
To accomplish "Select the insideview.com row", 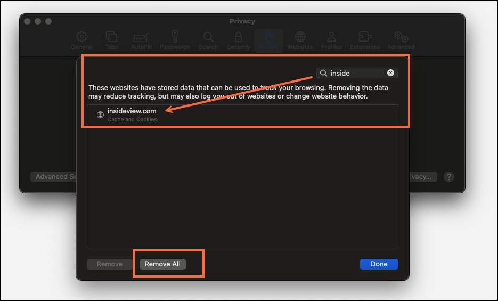I will tap(243, 115).
